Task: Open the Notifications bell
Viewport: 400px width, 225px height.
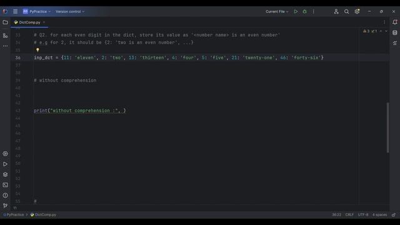Action: pyautogui.click(x=395, y=22)
